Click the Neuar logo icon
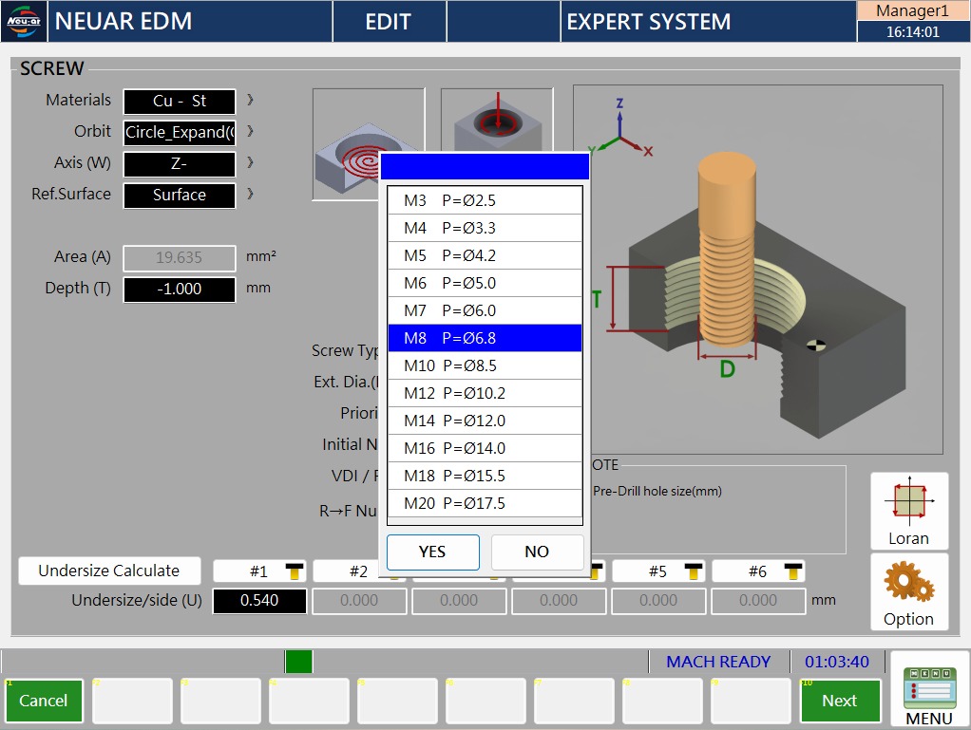Viewport: 971px width, 730px height. (x=24, y=21)
